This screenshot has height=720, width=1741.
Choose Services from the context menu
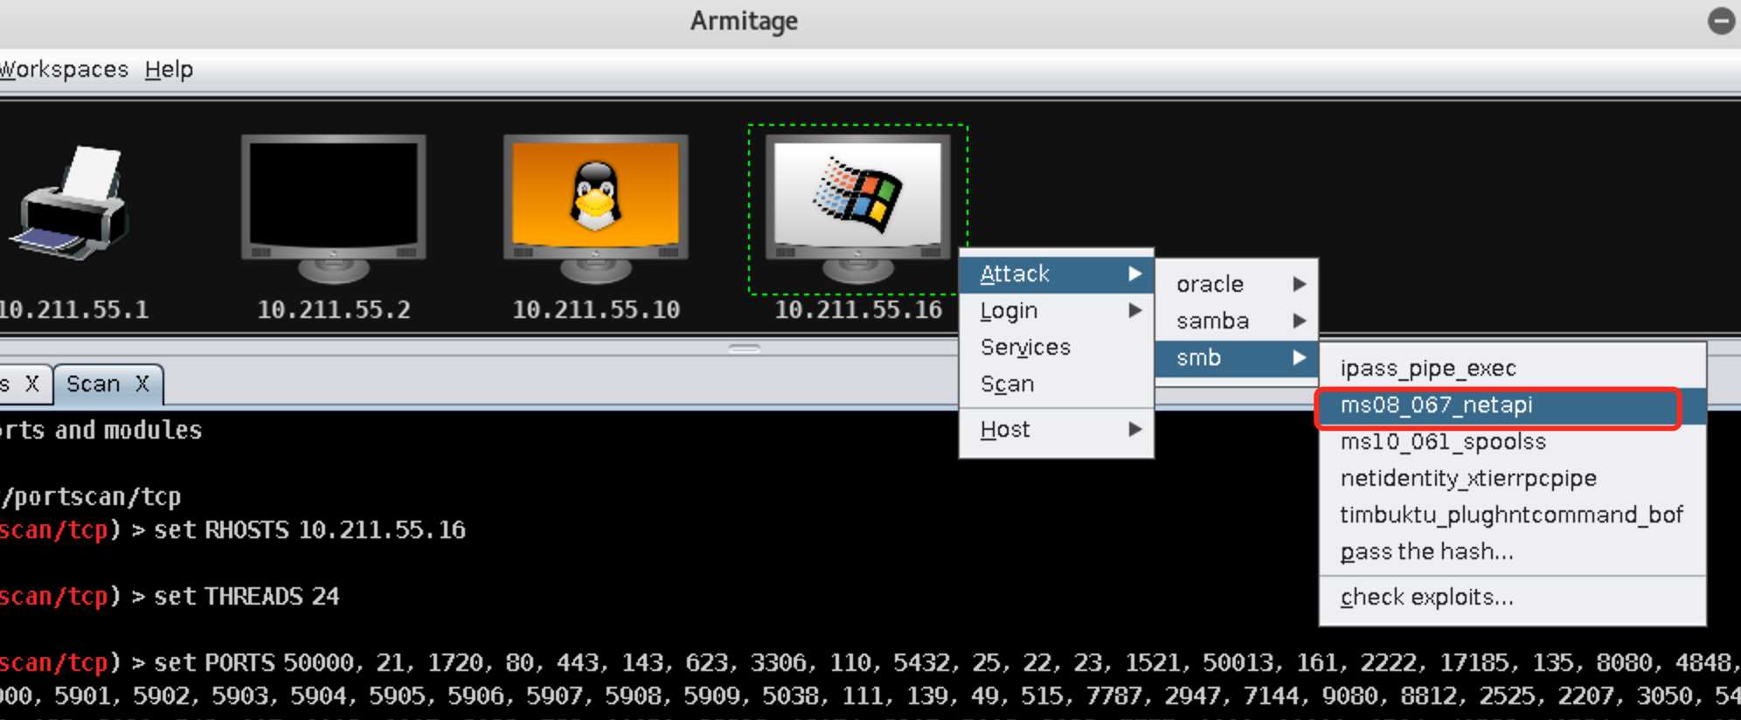[1057, 347]
